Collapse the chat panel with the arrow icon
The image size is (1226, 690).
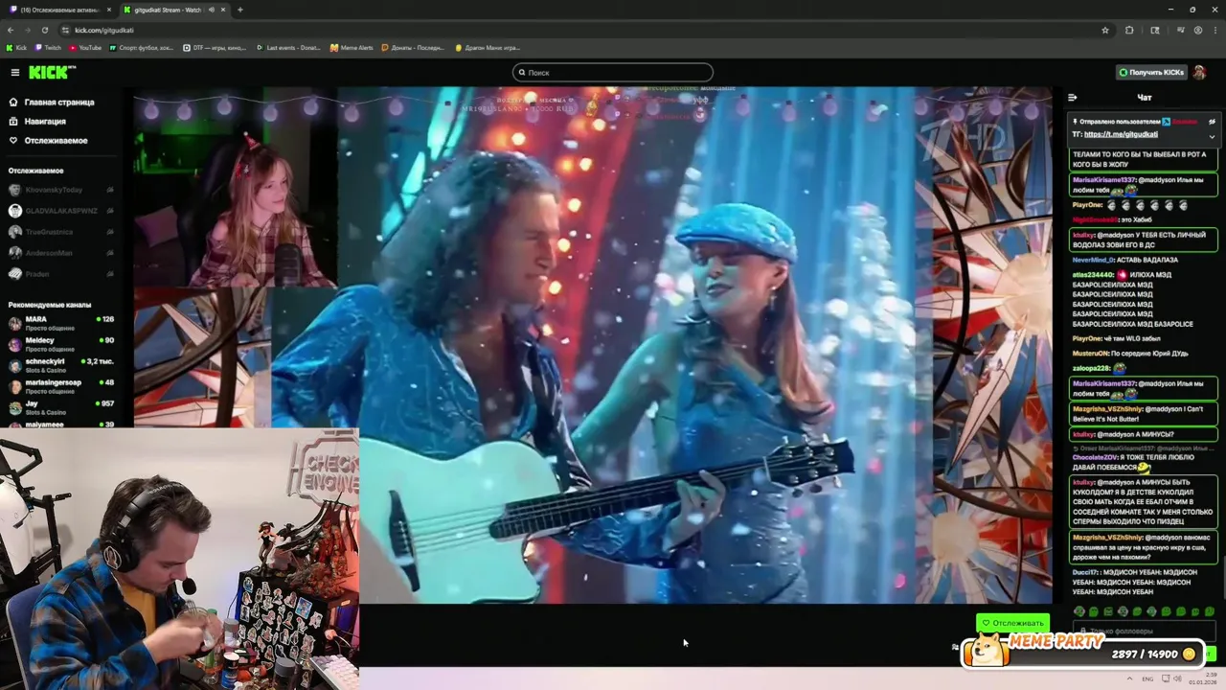point(1072,97)
